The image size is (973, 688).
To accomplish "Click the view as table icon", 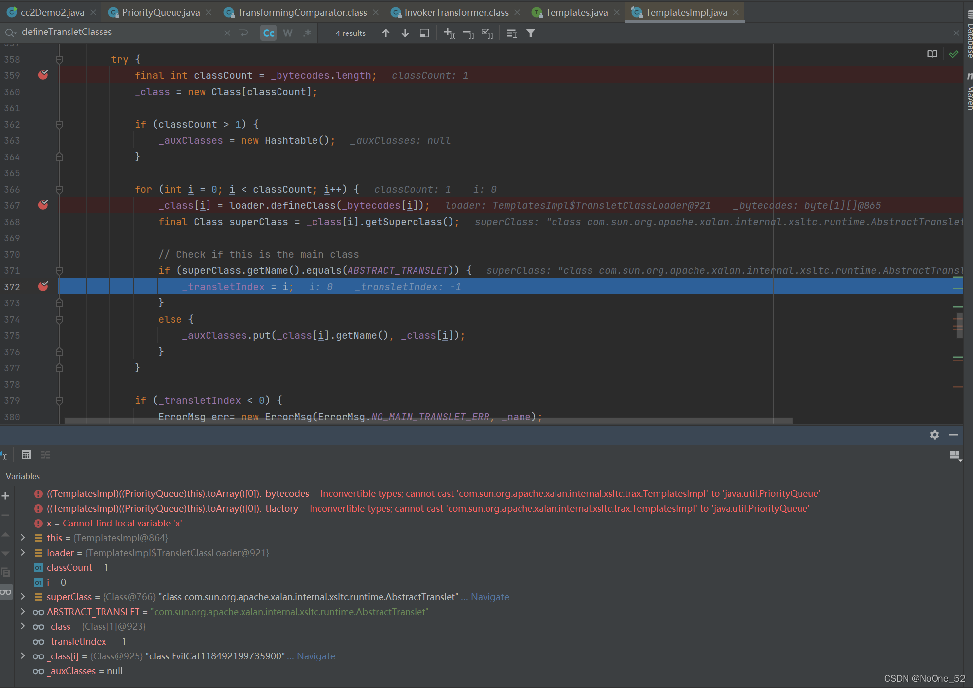I will tap(26, 455).
